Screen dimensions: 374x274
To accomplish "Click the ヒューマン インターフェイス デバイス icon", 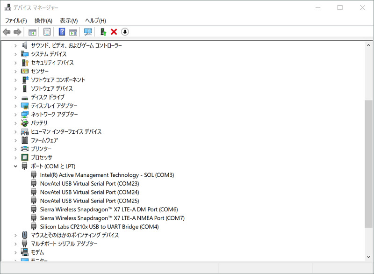I will click(25, 132).
